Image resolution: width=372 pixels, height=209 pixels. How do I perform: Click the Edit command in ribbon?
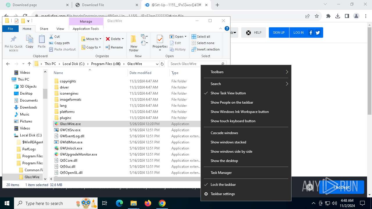point(175,43)
